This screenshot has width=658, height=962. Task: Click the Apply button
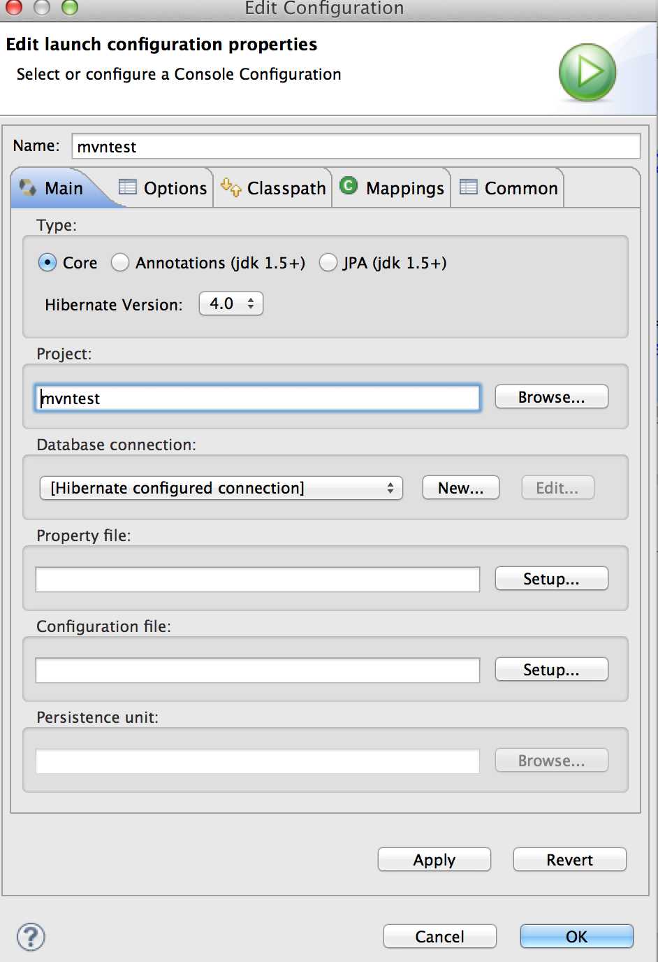434,860
